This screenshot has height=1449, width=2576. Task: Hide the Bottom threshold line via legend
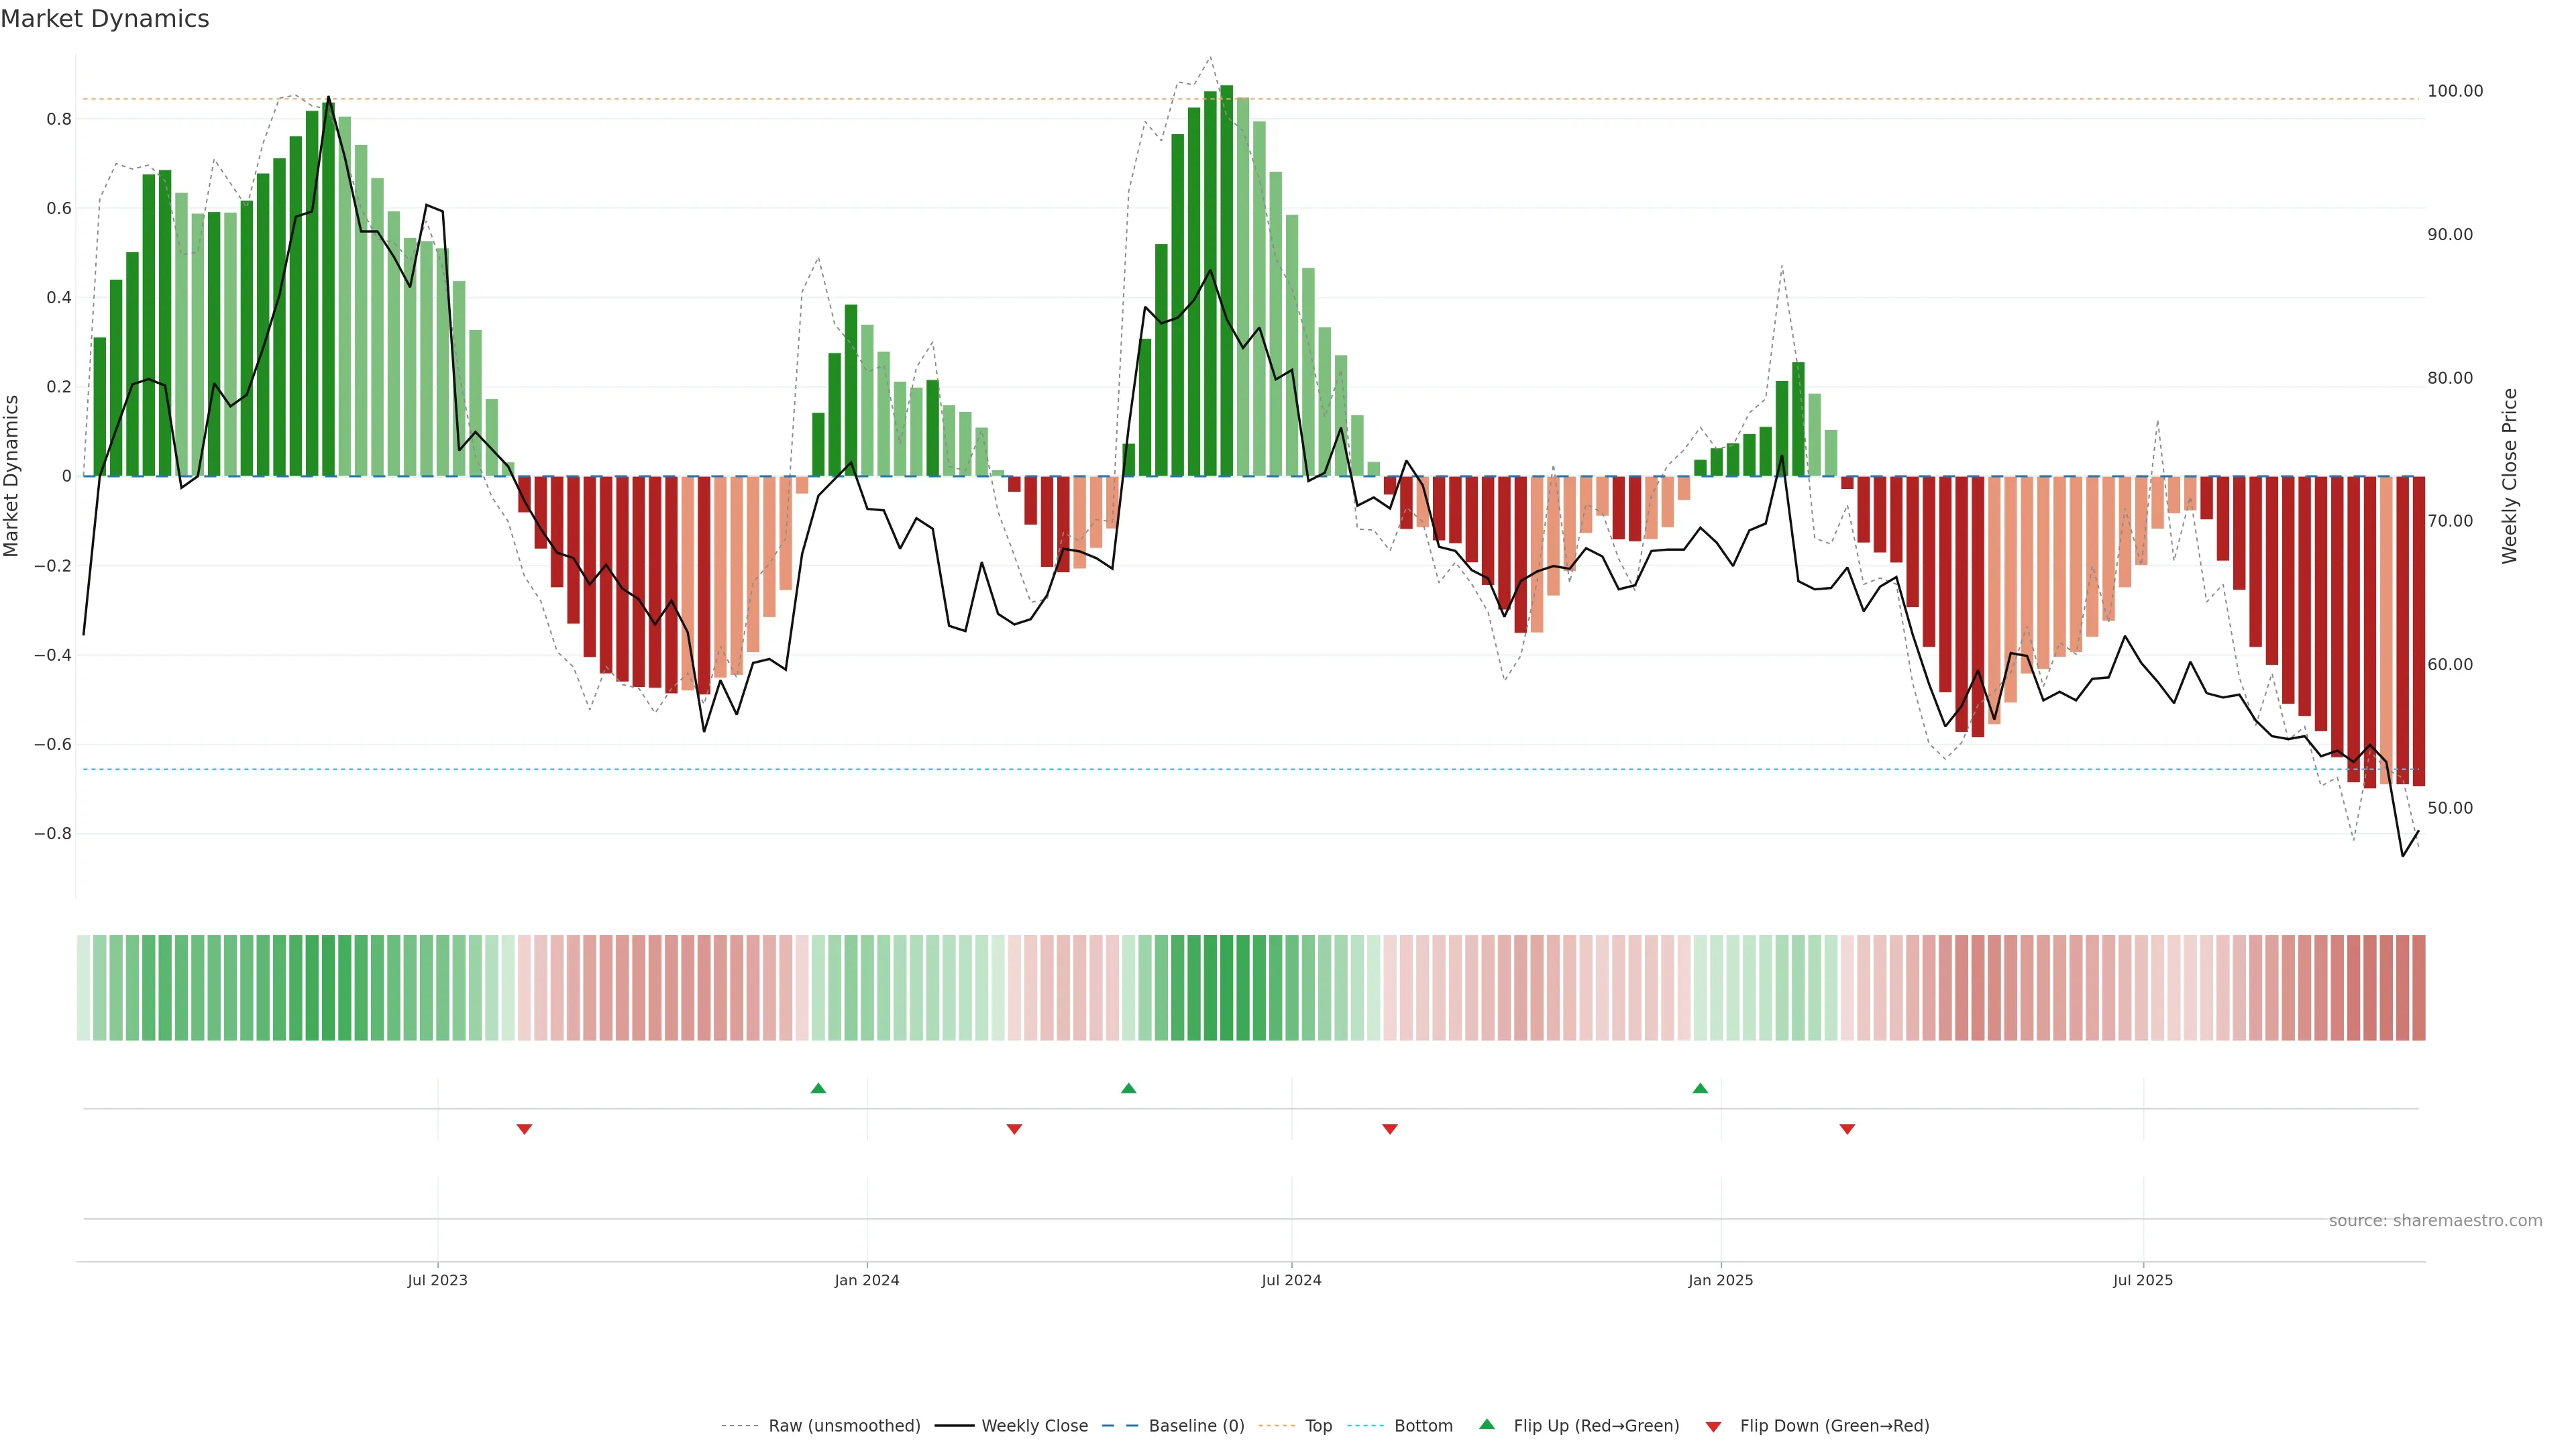[1423, 1426]
